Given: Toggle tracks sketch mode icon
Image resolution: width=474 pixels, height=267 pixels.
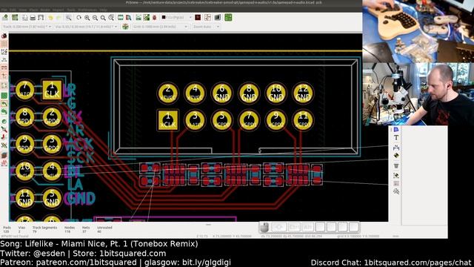Looking at the screenshot, I should (x=4, y=137).
